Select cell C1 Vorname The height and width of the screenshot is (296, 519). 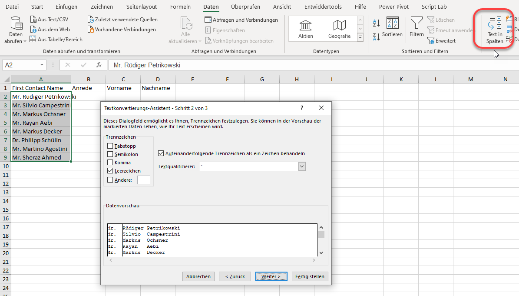coord(123,88)
